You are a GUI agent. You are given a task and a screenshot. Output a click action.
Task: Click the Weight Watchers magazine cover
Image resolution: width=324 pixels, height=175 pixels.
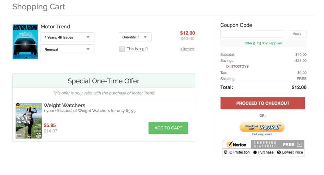[29, 121]
